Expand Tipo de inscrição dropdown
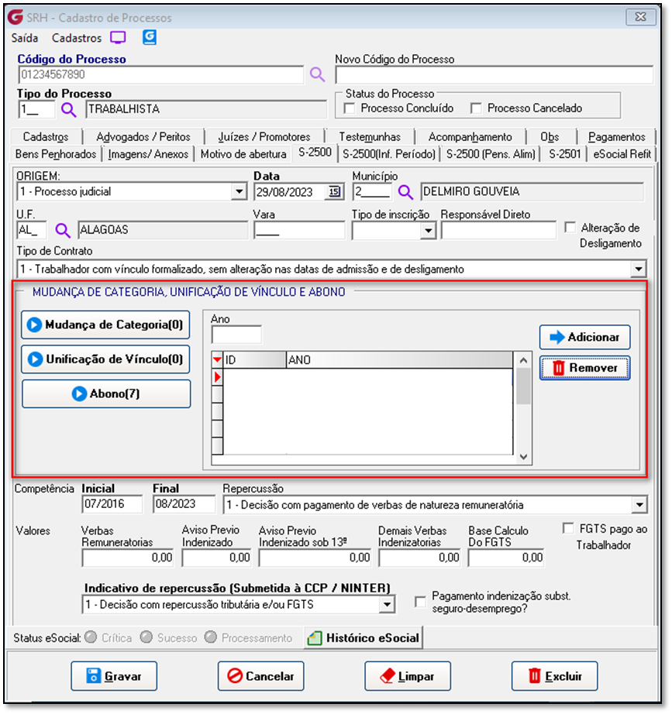 pos(428,231)
